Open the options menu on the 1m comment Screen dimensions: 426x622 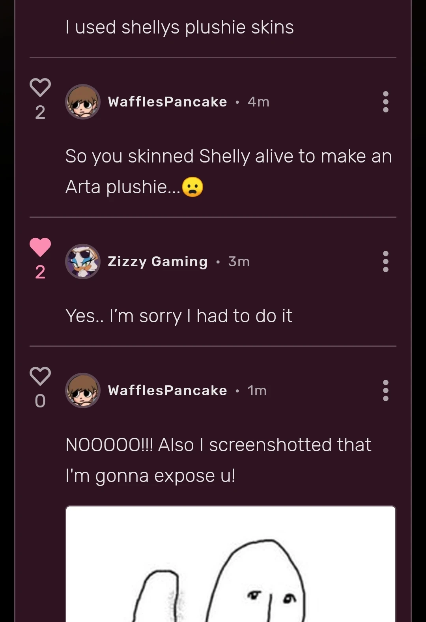pos(385,390)
